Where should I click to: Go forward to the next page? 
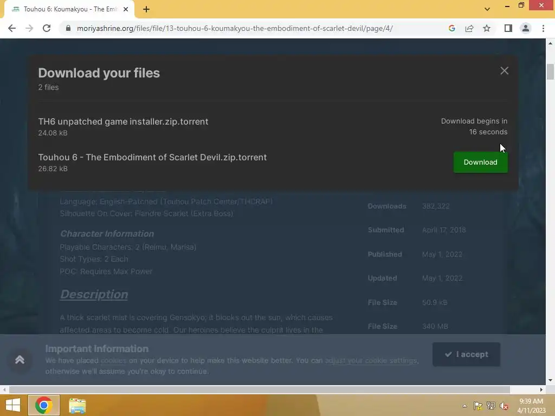point(29,28)
